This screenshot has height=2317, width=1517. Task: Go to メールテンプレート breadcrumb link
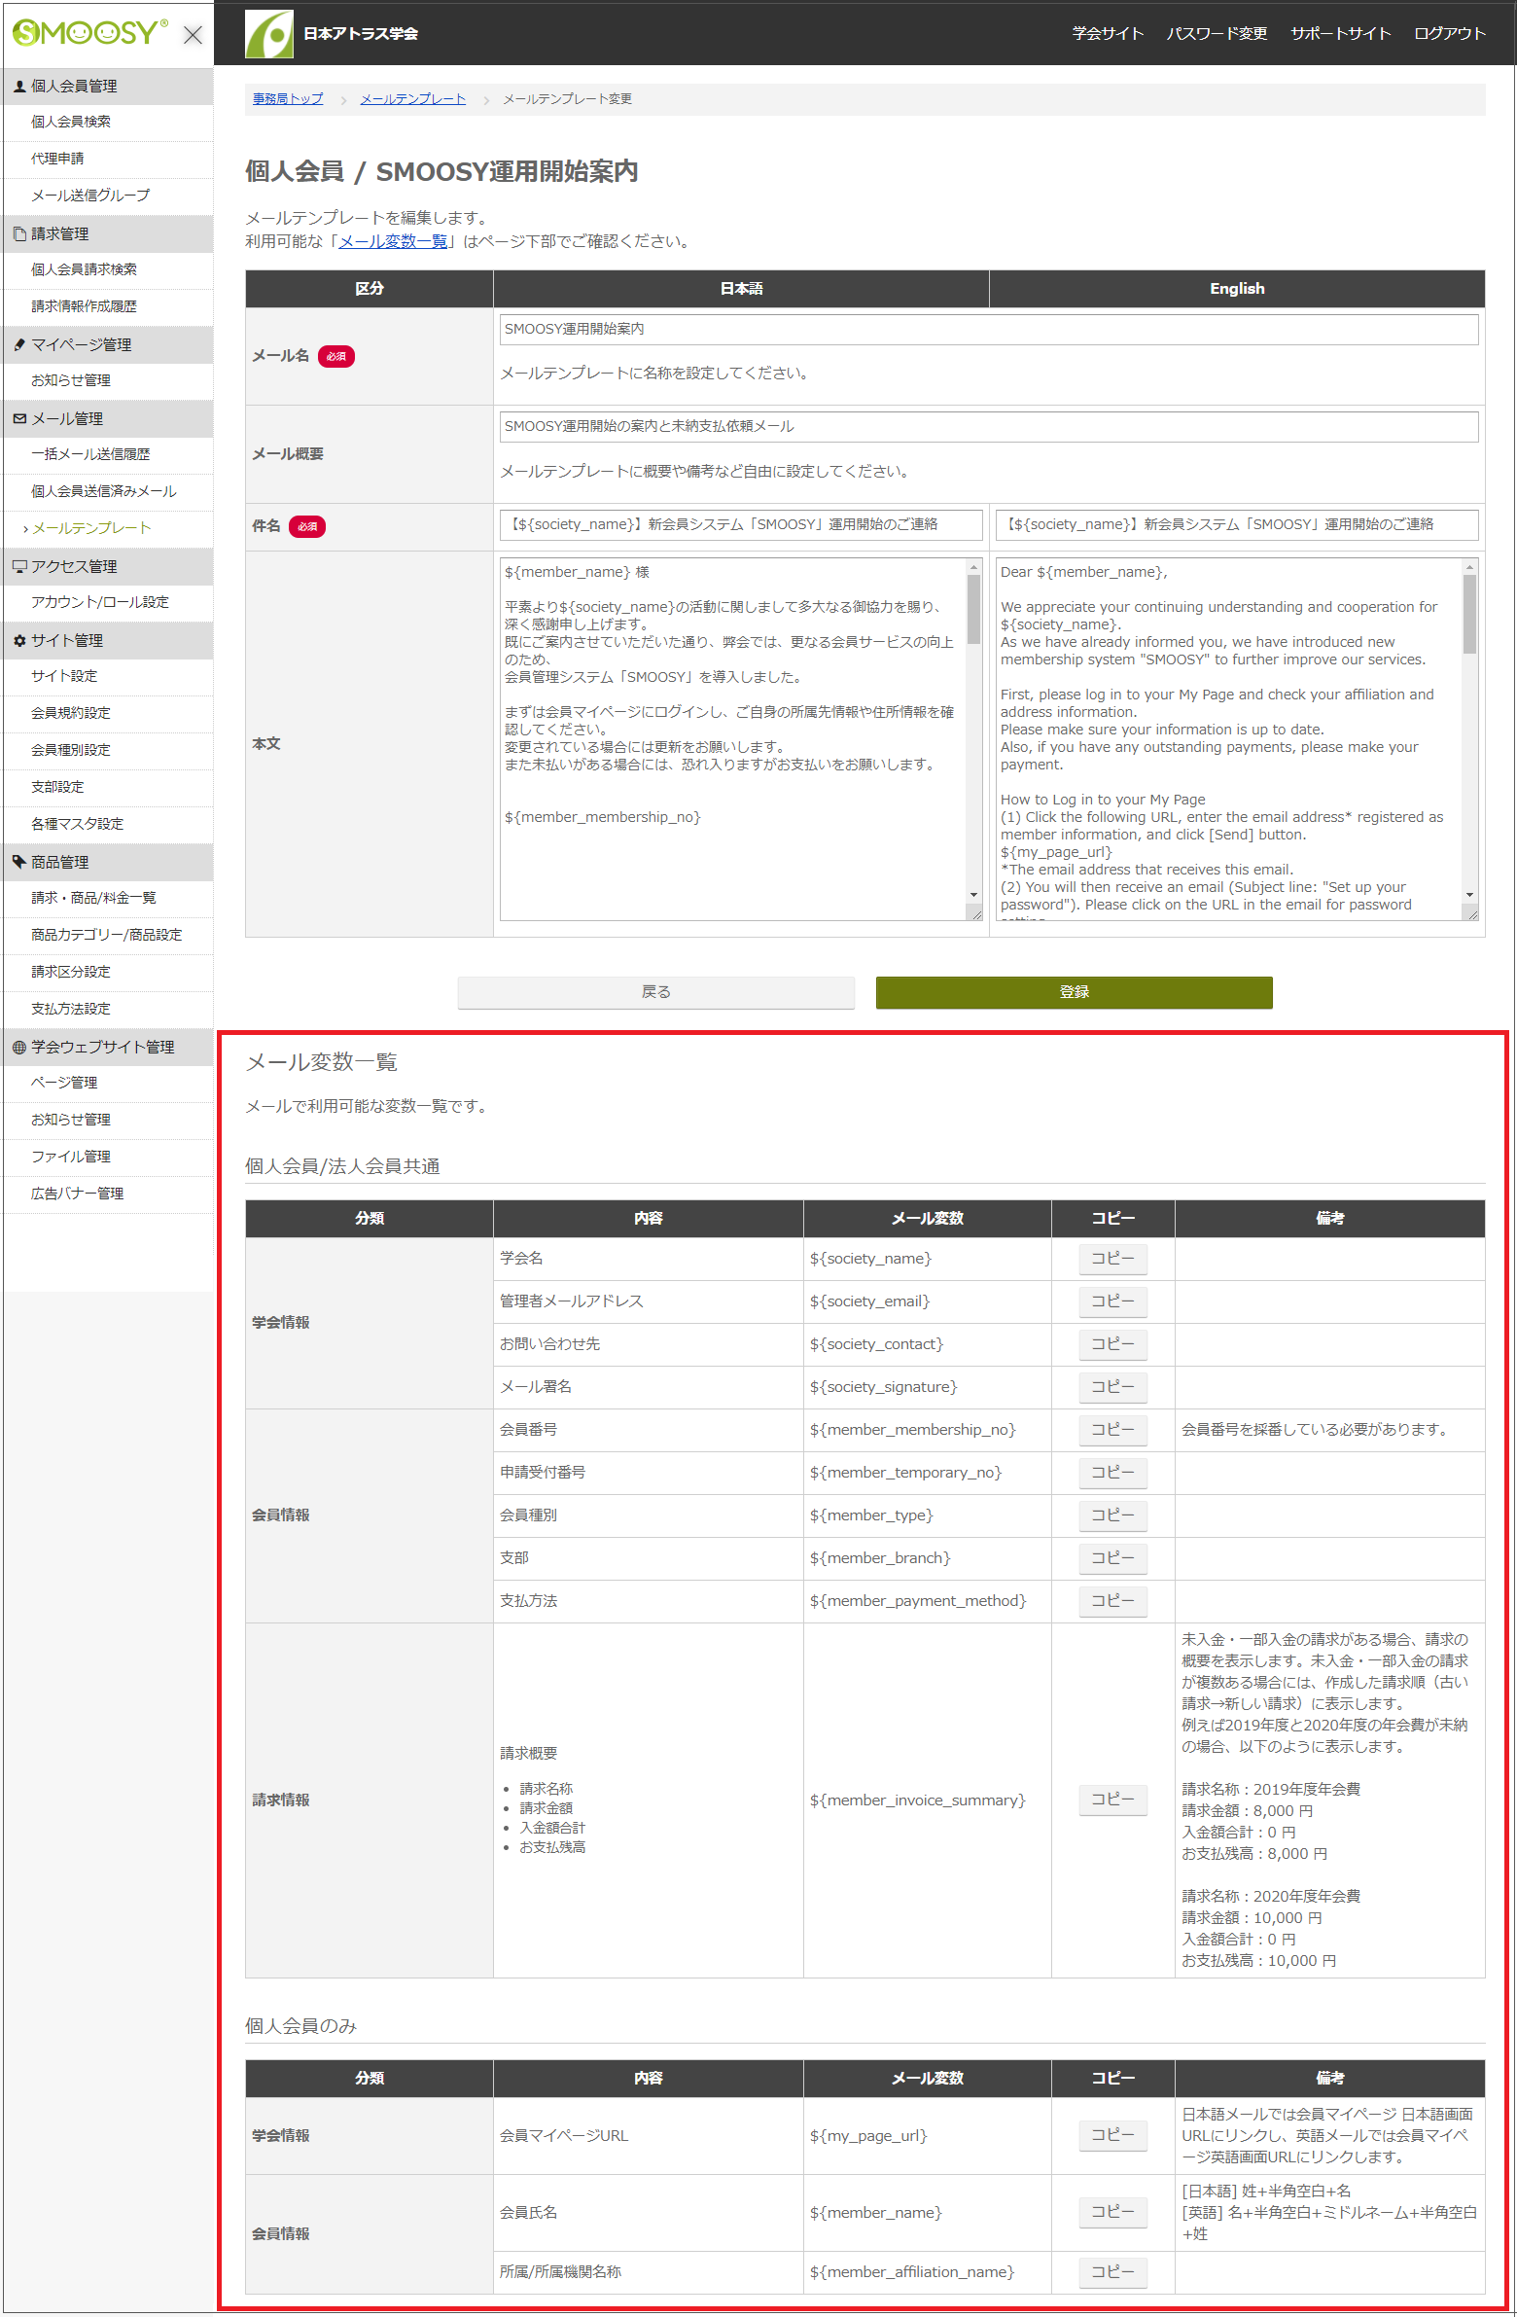coord(412,99)
